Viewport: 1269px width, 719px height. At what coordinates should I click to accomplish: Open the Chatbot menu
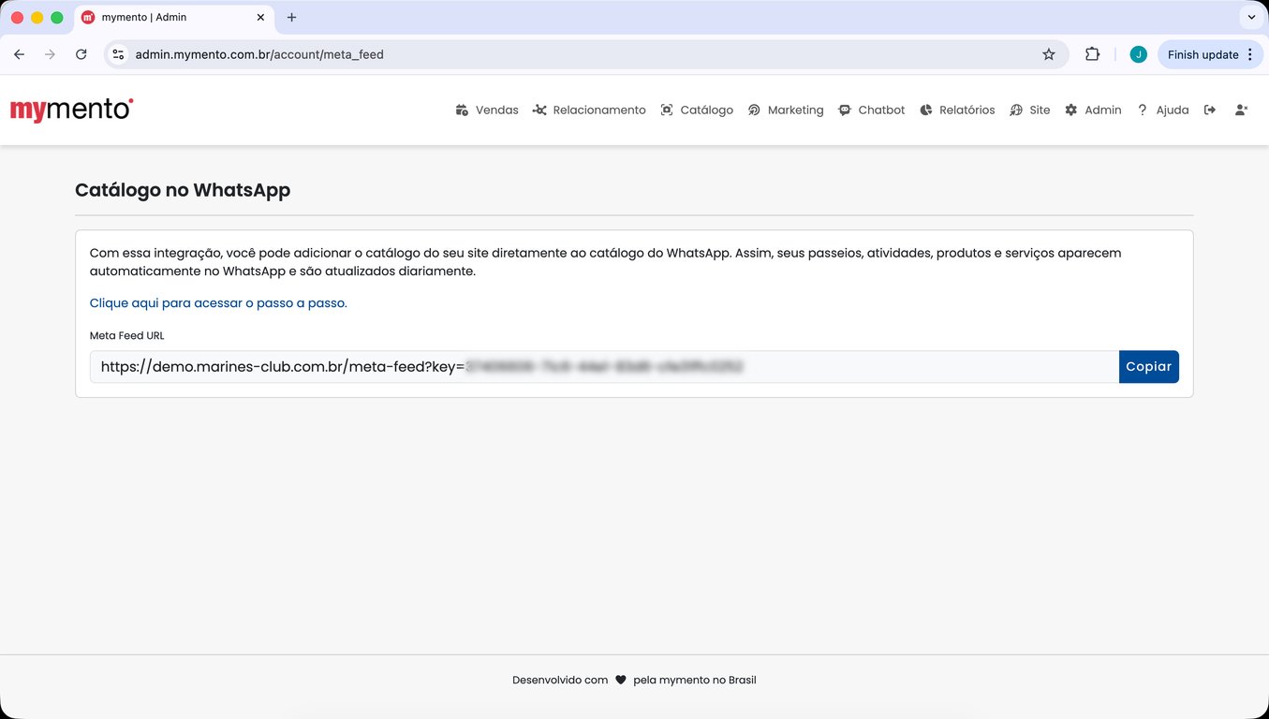pos(871,110)
